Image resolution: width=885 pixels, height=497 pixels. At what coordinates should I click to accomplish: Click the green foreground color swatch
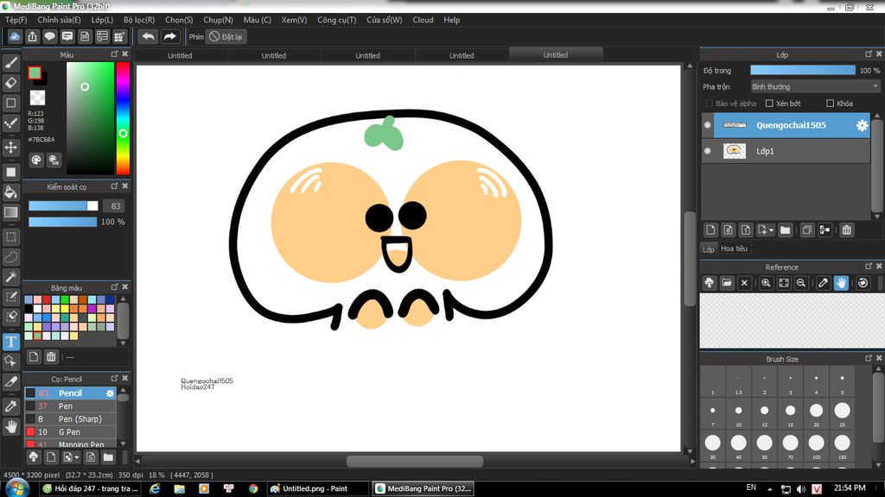click(x=35, y=72)
